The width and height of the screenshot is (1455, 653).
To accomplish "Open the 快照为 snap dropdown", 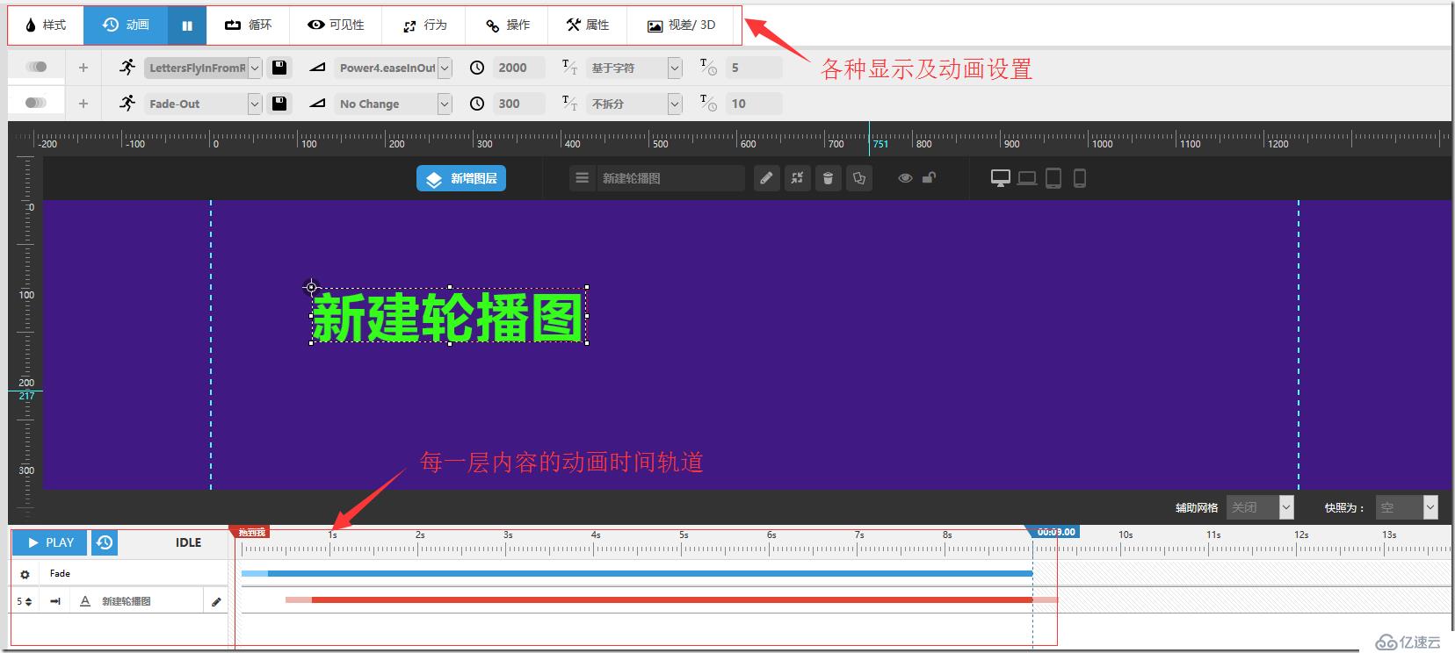I will tap(1407, 507).
